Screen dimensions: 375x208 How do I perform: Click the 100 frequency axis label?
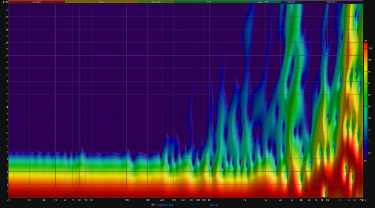coord(91,200)
